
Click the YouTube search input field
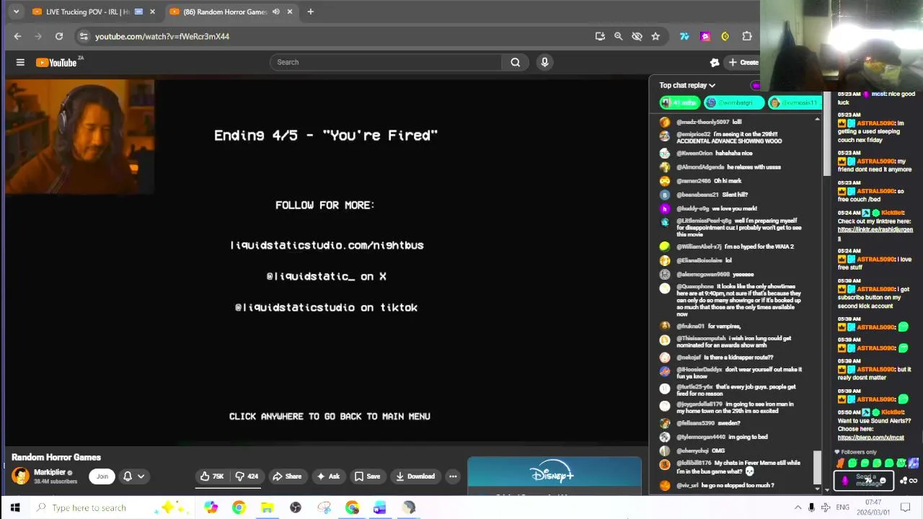click(386, 62)
